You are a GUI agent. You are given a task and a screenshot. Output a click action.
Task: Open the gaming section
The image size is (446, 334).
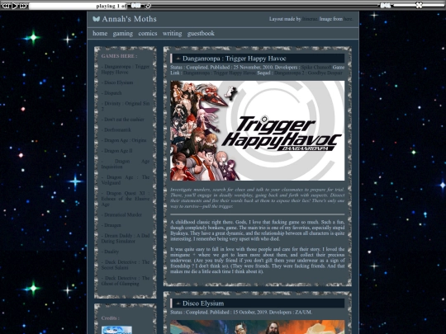pyautogui.click(x=122, y=34)
